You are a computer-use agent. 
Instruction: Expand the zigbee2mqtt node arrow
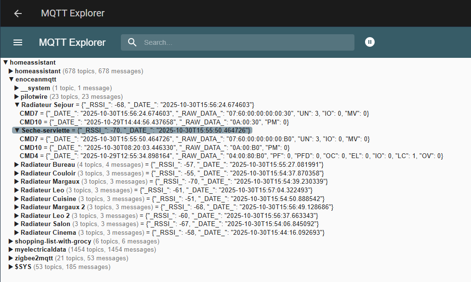pos(11,258)
